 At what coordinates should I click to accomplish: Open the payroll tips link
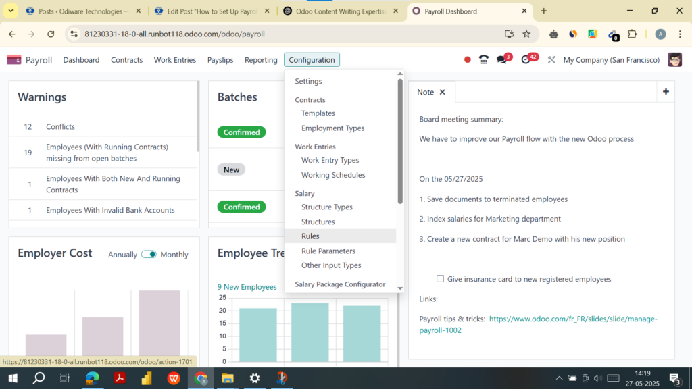[x=573, y=319]
